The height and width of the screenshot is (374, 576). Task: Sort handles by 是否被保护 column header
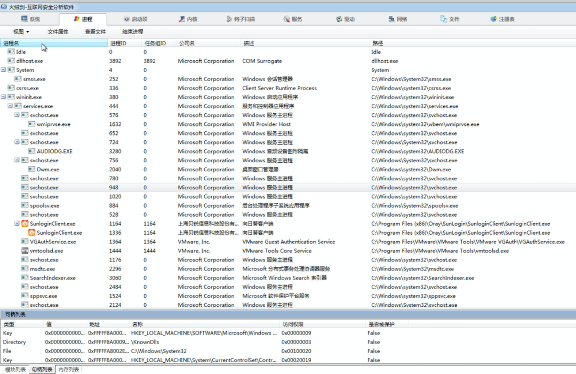pos(387,324)
